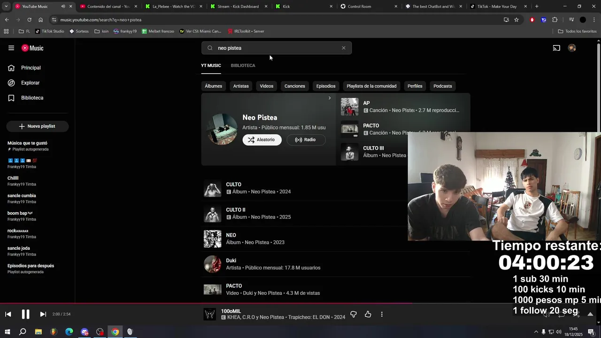Open Todos los favoritos folder

point(578,31)
